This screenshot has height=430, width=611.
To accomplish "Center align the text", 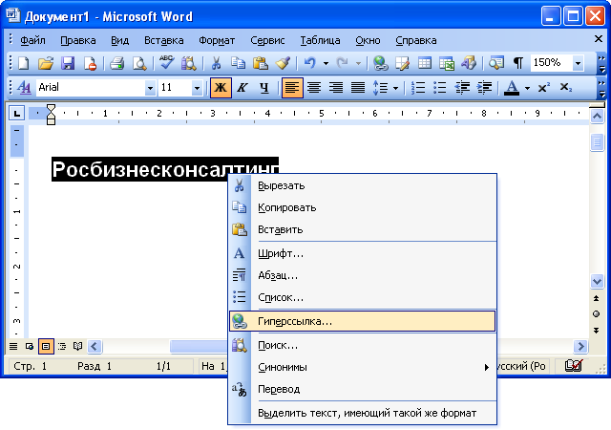I will tap(314, 87).
